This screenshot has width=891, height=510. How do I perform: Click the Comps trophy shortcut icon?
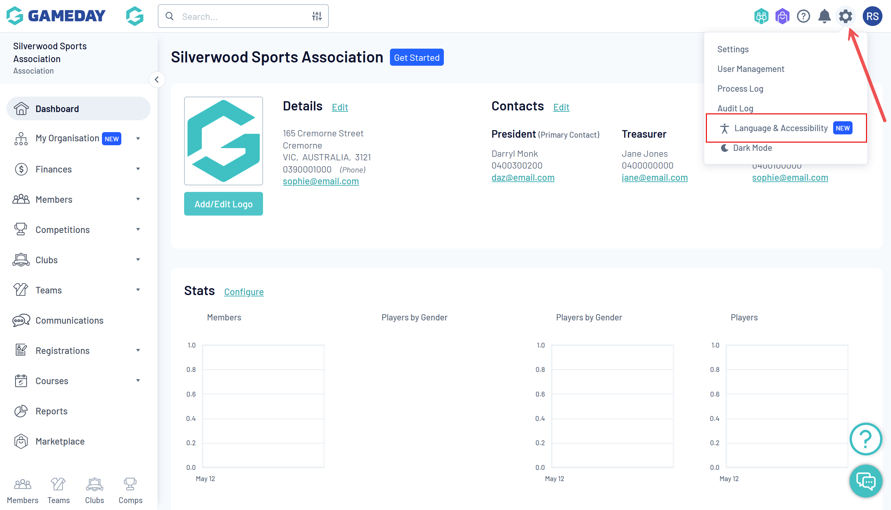(x=130, y=485)
